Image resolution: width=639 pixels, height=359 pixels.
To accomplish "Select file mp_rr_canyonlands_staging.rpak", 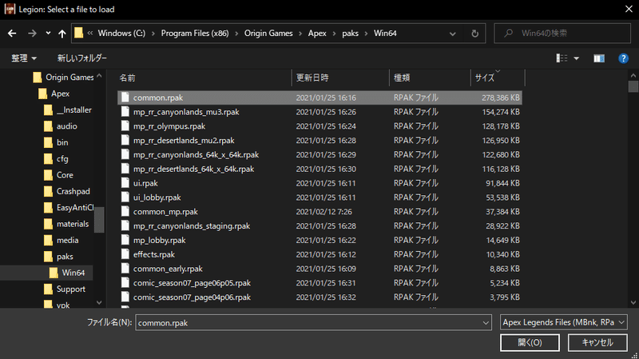I will coord(320,226).
